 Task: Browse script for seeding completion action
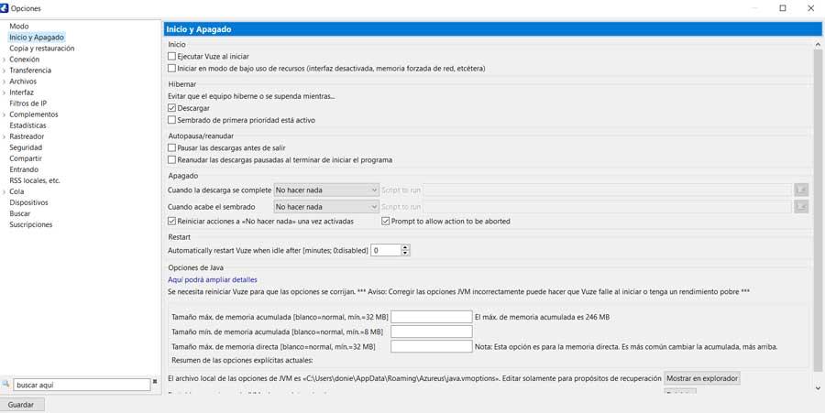[801, 207]
